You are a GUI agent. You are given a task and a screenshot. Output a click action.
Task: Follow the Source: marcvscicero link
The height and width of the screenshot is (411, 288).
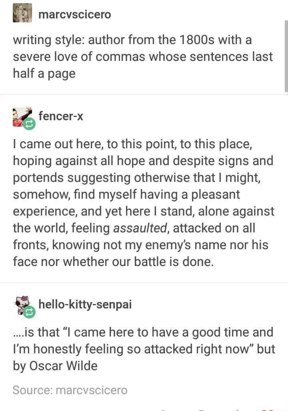[70, 390]
